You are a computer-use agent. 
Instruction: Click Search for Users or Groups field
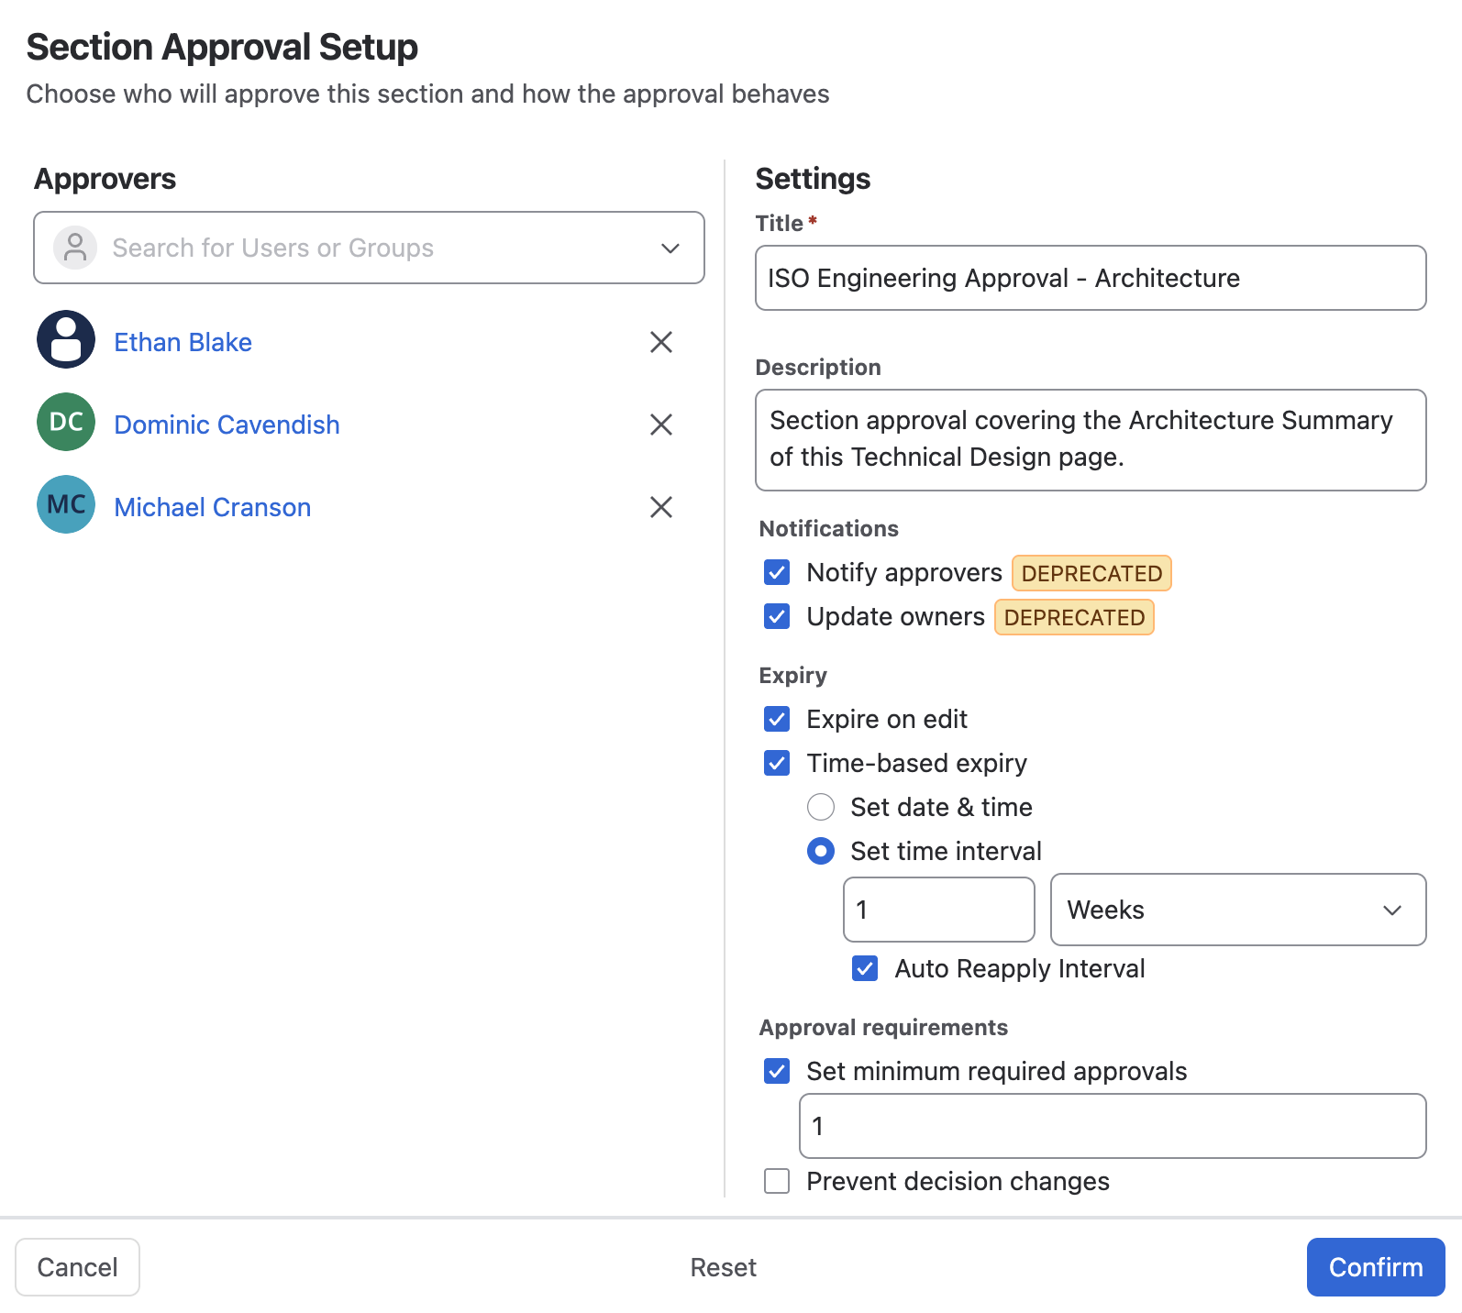point(369,248)
